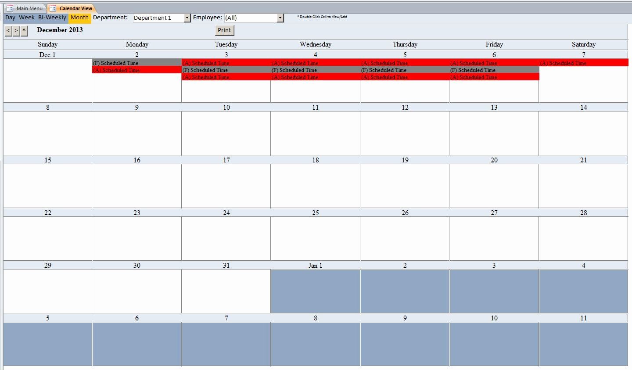Click the Saturday column header
The height and width of the screenshot is (370, 632).
point(583,44)
